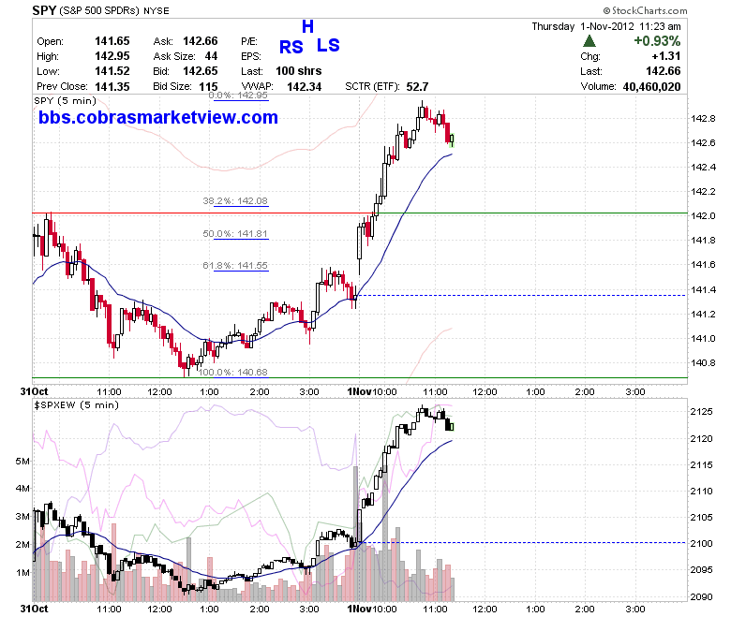Screen dimensions: 731x617
Task: Click the $SPXEW (5 min) panel label
Action: tap(77, 405)
